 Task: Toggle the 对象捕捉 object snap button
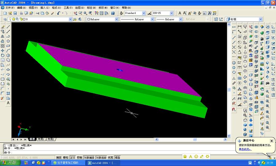[89, 157]
